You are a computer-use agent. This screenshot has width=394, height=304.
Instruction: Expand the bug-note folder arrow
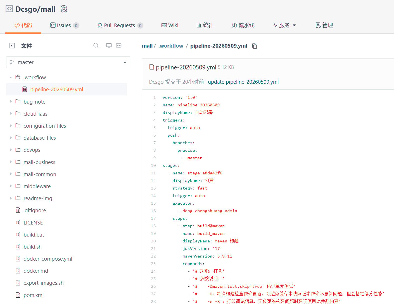point(11,101)
